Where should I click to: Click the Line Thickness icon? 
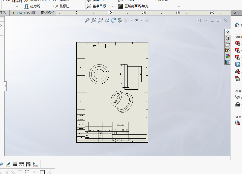[x=15, y=164]
